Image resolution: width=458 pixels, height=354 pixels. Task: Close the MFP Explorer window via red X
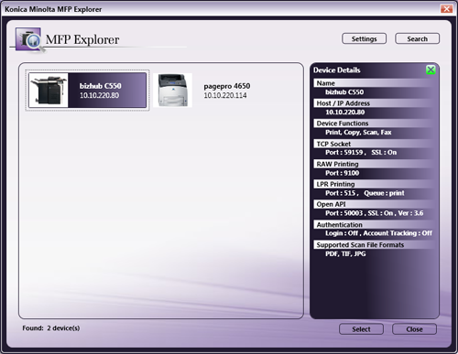click(446, 9)
